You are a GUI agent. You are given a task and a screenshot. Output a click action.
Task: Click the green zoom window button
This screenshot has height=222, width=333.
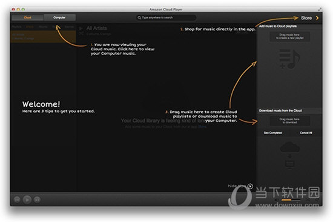point(24,9)
